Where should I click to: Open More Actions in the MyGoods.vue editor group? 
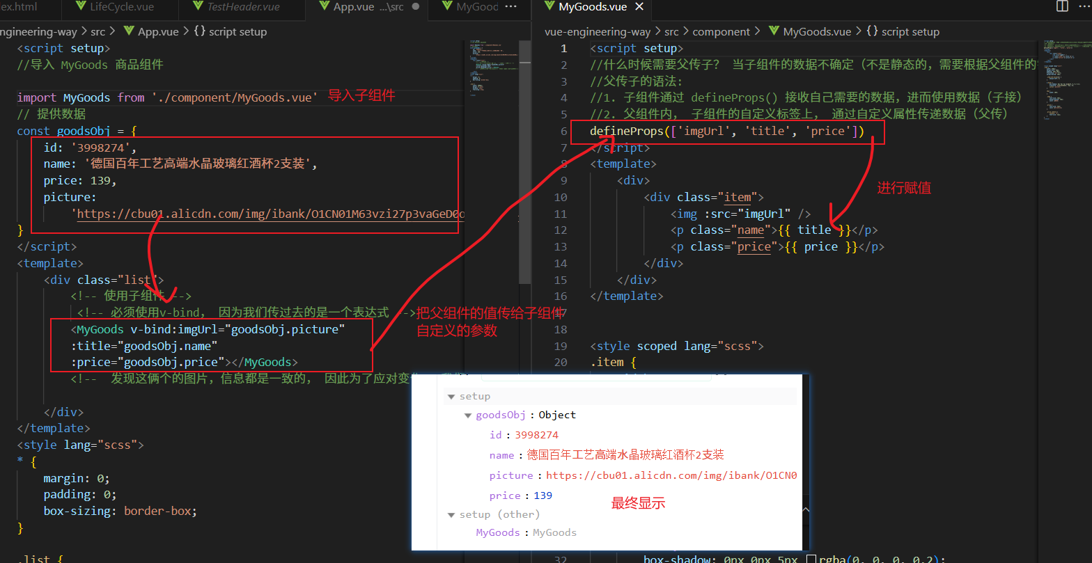point(1084,7)
